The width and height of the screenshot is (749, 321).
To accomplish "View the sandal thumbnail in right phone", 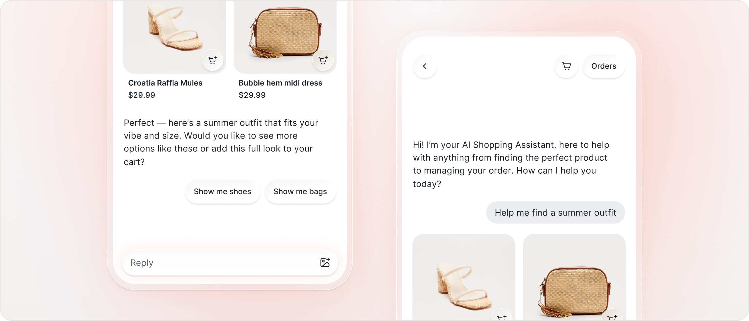I will point(464,277).
